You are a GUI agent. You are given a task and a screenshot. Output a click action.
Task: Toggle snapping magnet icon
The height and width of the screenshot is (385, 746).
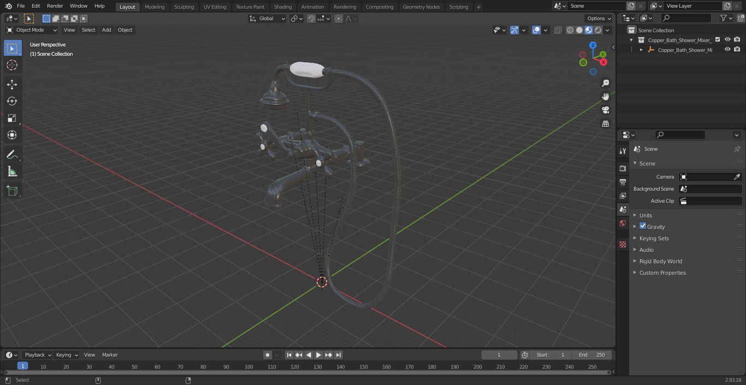point(311,19)
